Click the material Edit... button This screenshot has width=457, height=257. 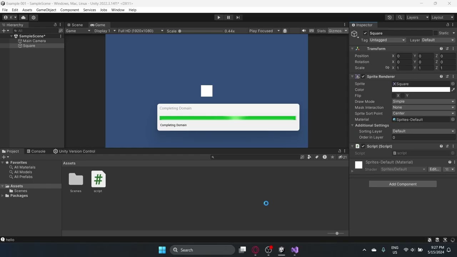(434, 169)
